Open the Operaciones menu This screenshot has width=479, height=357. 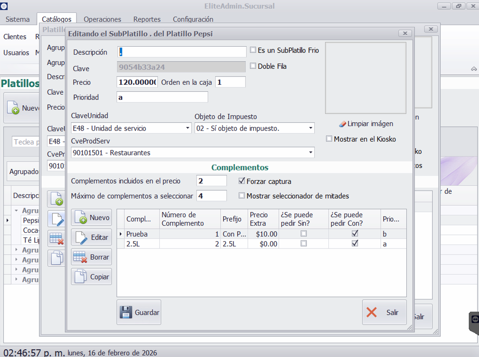[102, 19]
